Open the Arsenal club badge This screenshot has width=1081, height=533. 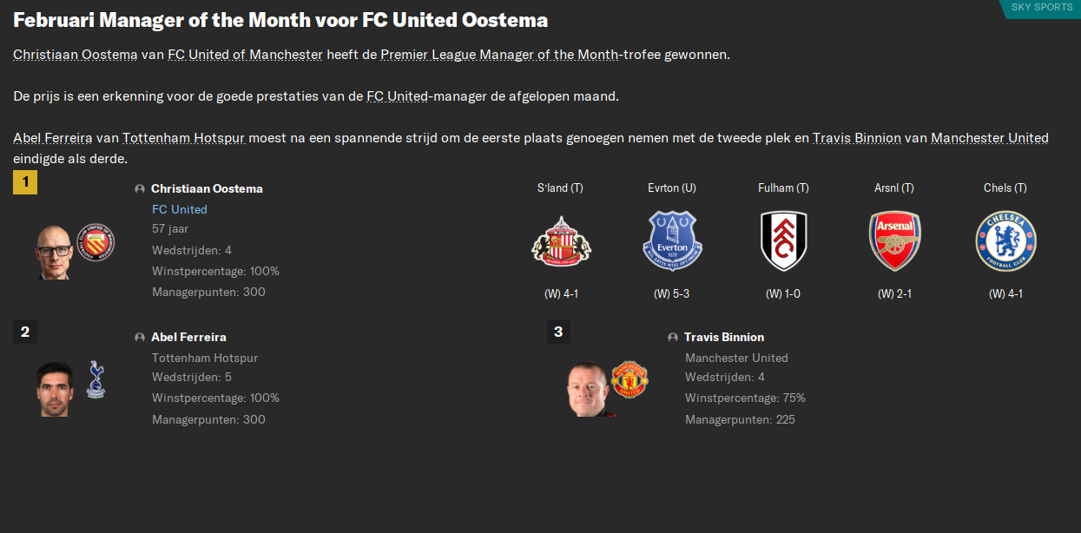pos(894,240)
